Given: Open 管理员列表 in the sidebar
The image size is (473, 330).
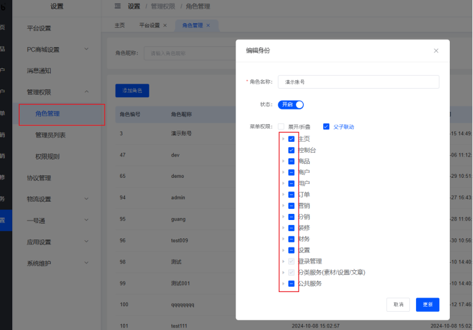Looking at the screenshot, I should tap(50, 135).
